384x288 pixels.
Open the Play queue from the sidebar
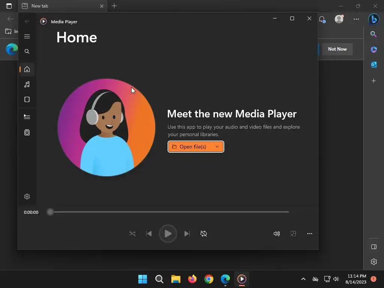tap(27, 117)
